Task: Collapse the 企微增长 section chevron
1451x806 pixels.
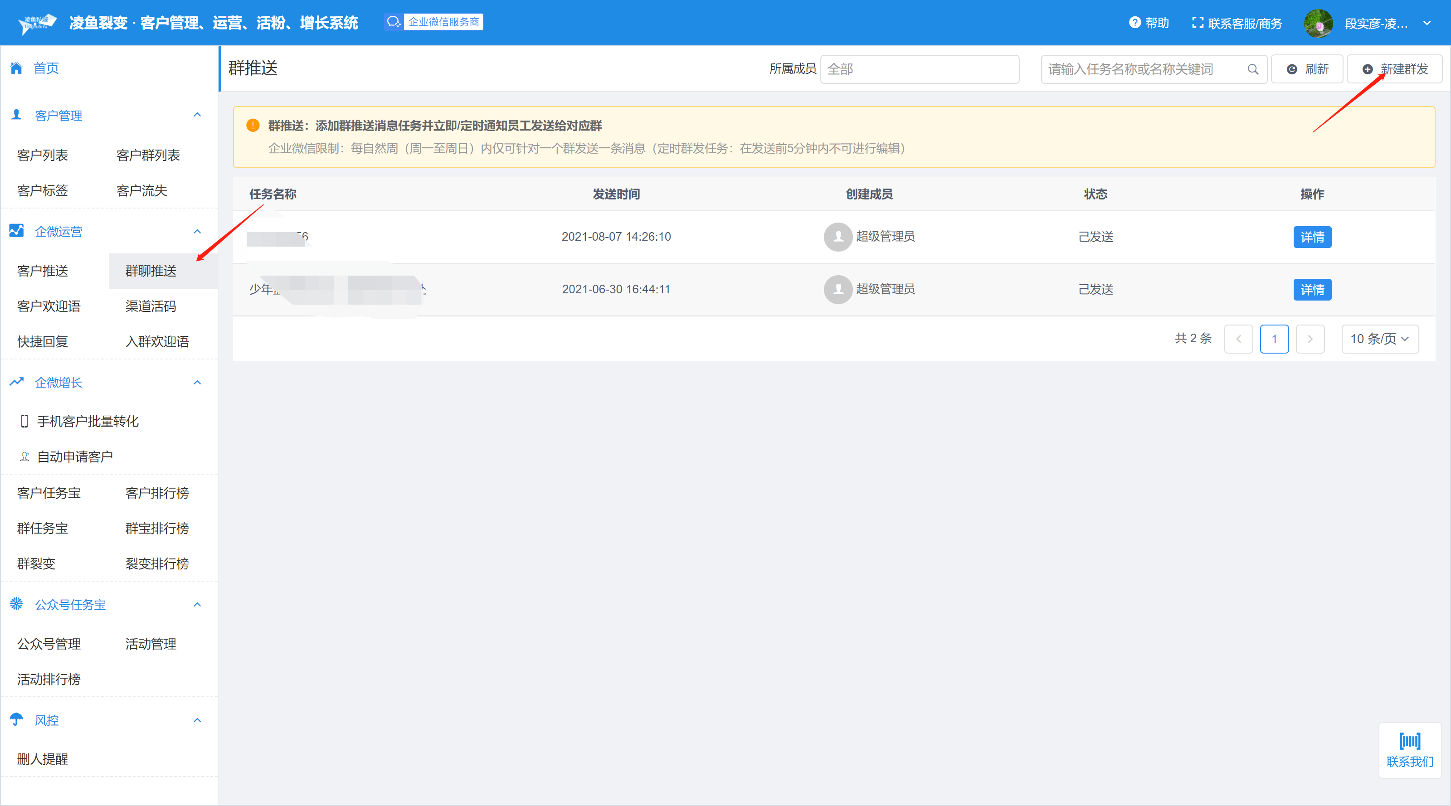Action: pyautogui.click(x=197, y=383)
